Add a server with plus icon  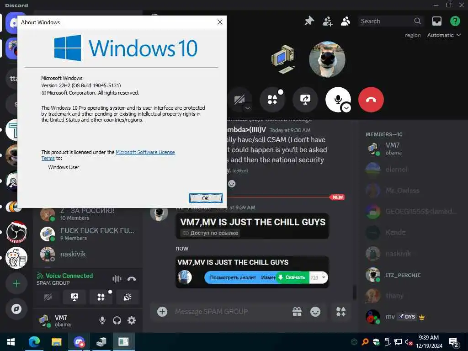click(16, 283)
